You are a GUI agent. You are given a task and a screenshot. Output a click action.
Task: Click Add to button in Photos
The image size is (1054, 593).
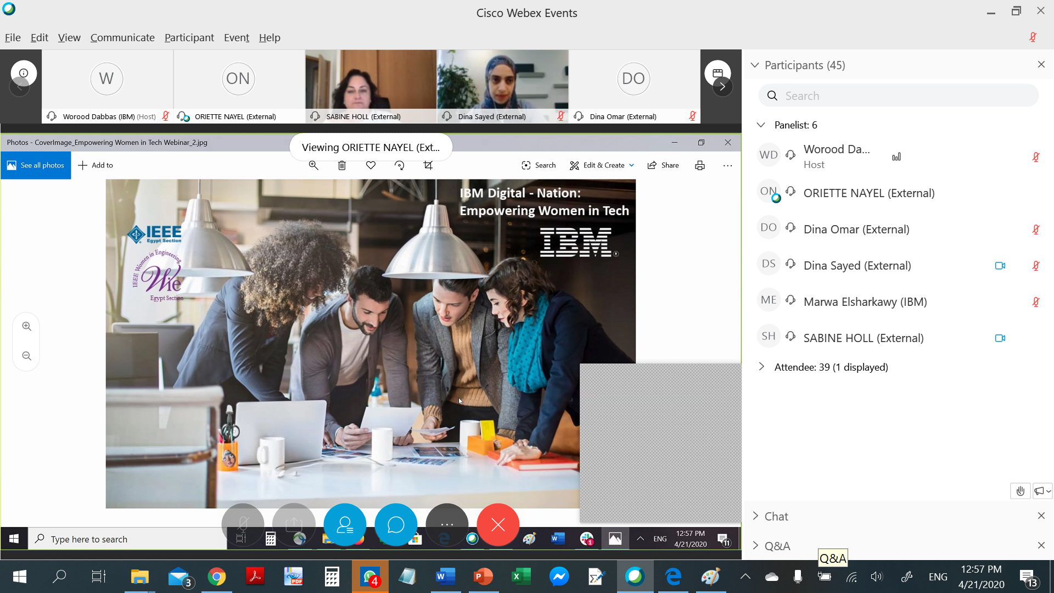click(x=96, y=165)
